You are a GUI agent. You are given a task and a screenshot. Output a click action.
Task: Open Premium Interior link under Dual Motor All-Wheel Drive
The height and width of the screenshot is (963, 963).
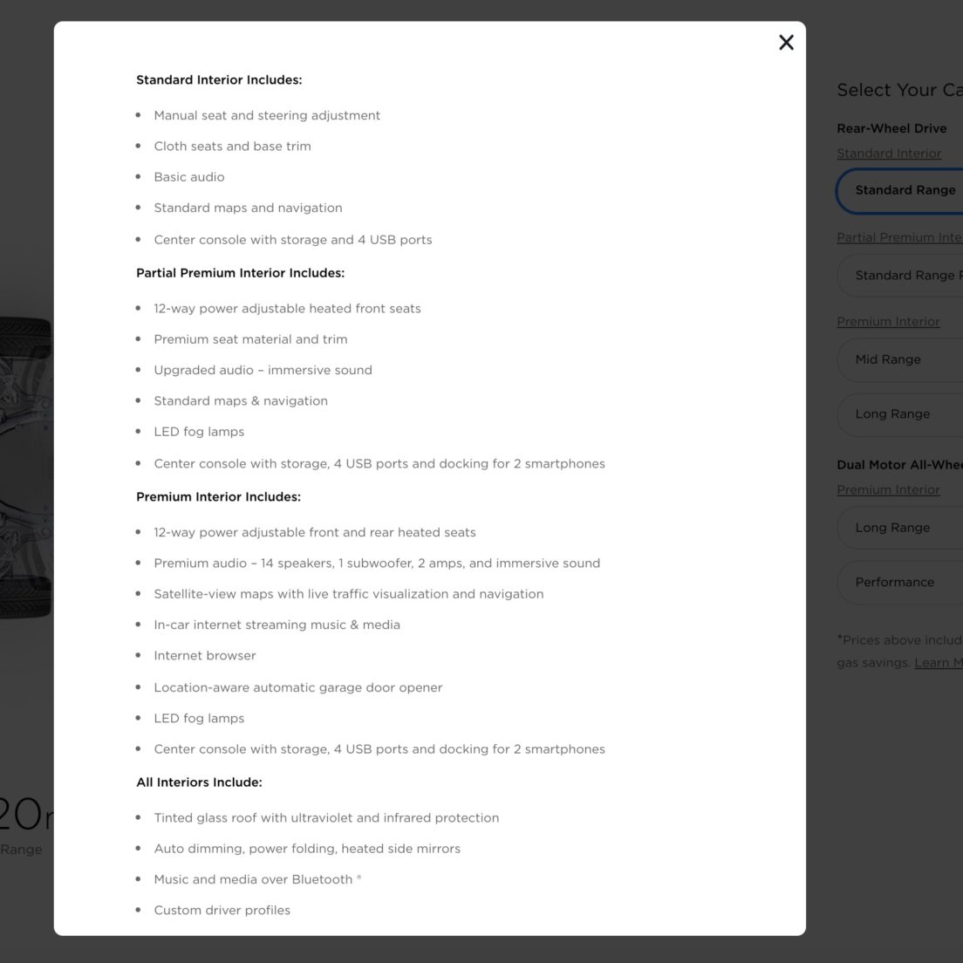tap(888, 489)
